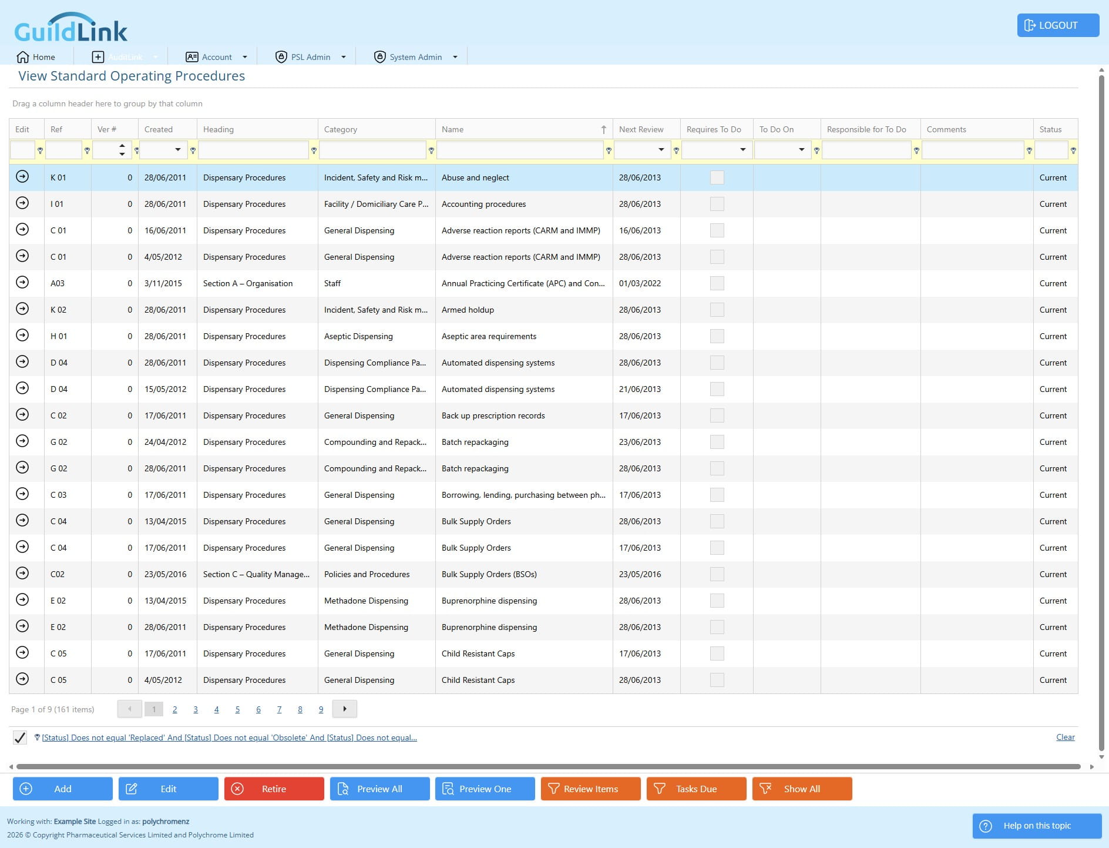Uncheck the active status filter checkbox
This screenshot has width=1109, height=848.
20,738
